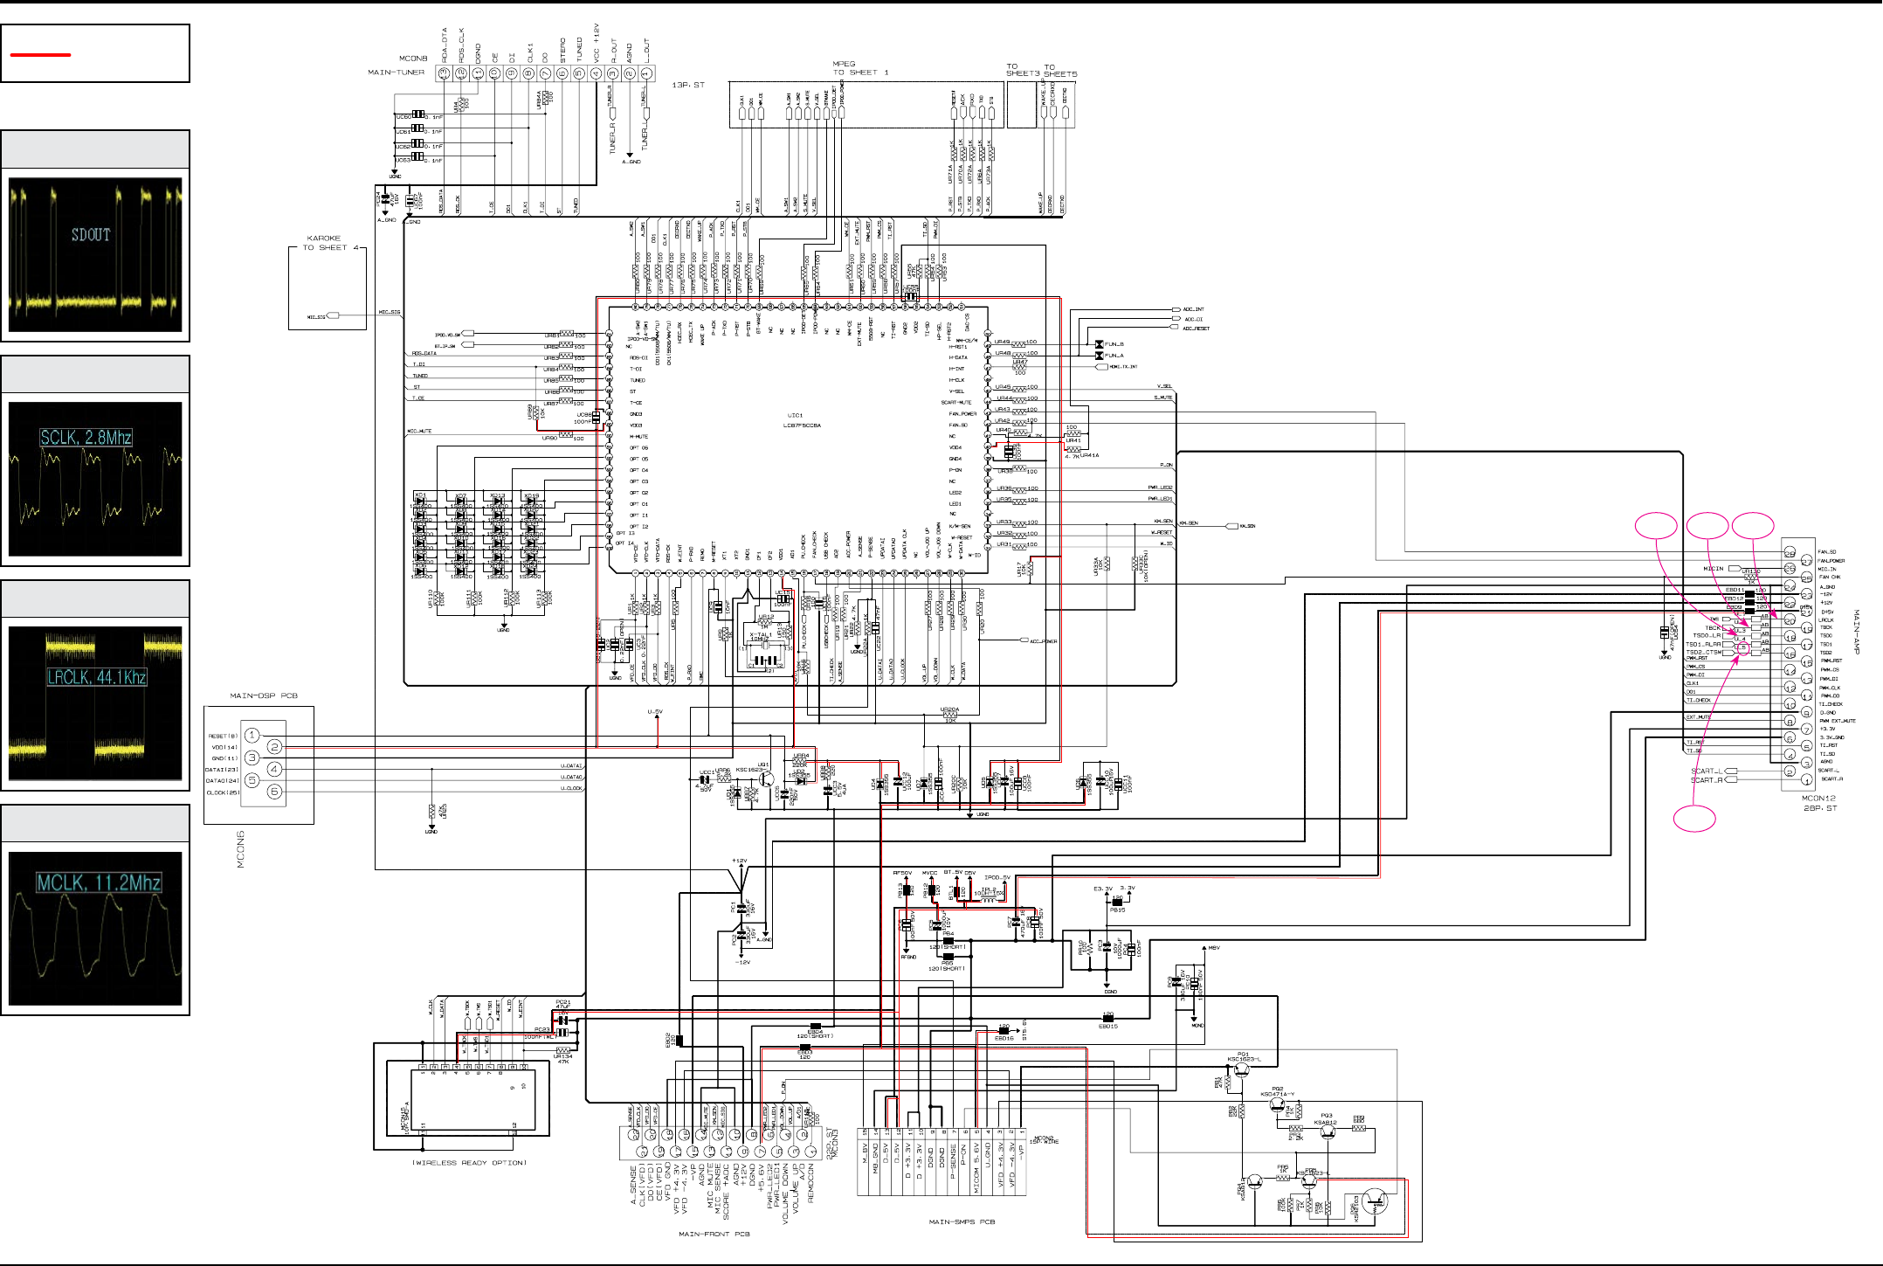Select the UIC1 chip label in center

click(796, 416)
